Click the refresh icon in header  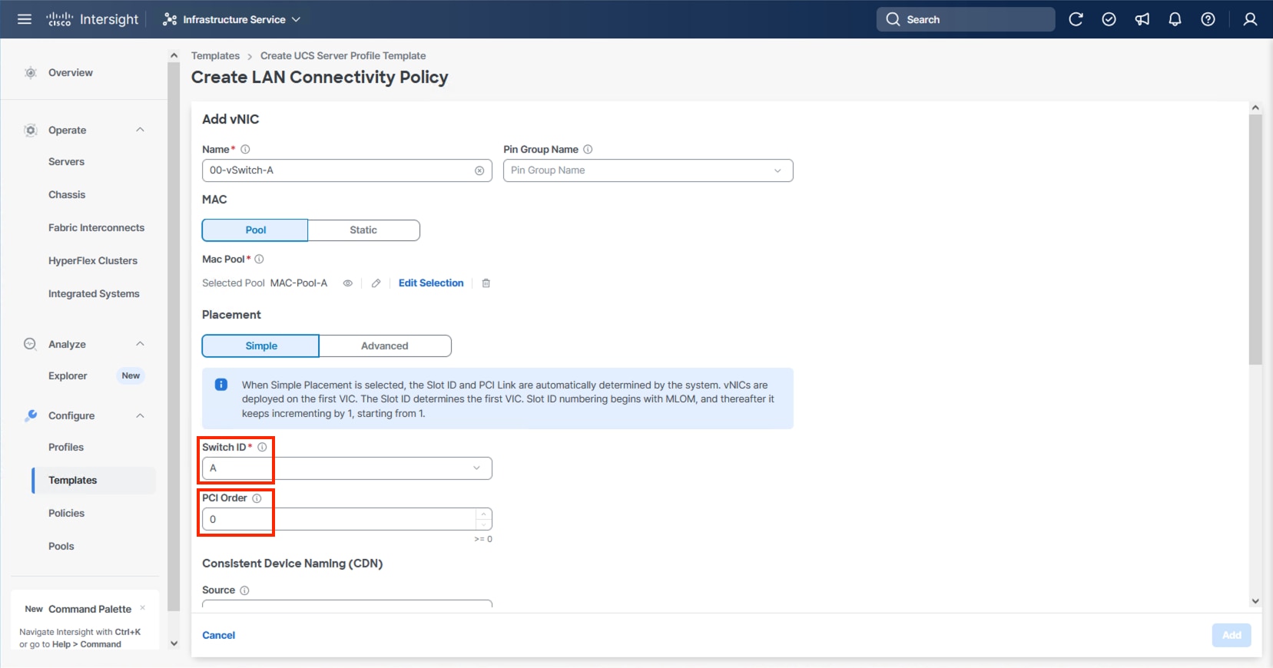(x=1076, y=19)
